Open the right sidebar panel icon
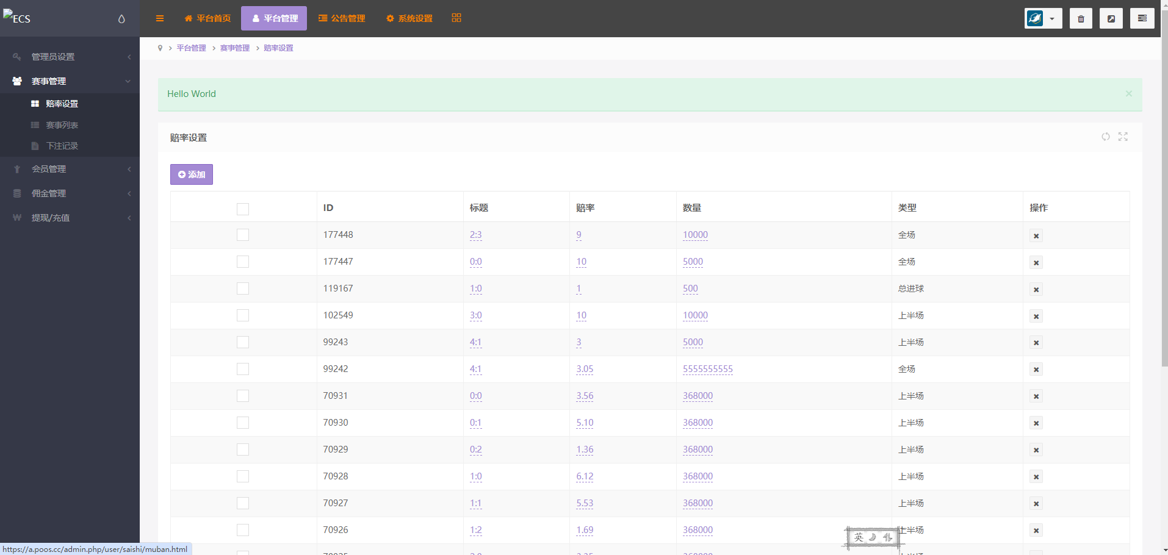 (x=1142, y=18)
